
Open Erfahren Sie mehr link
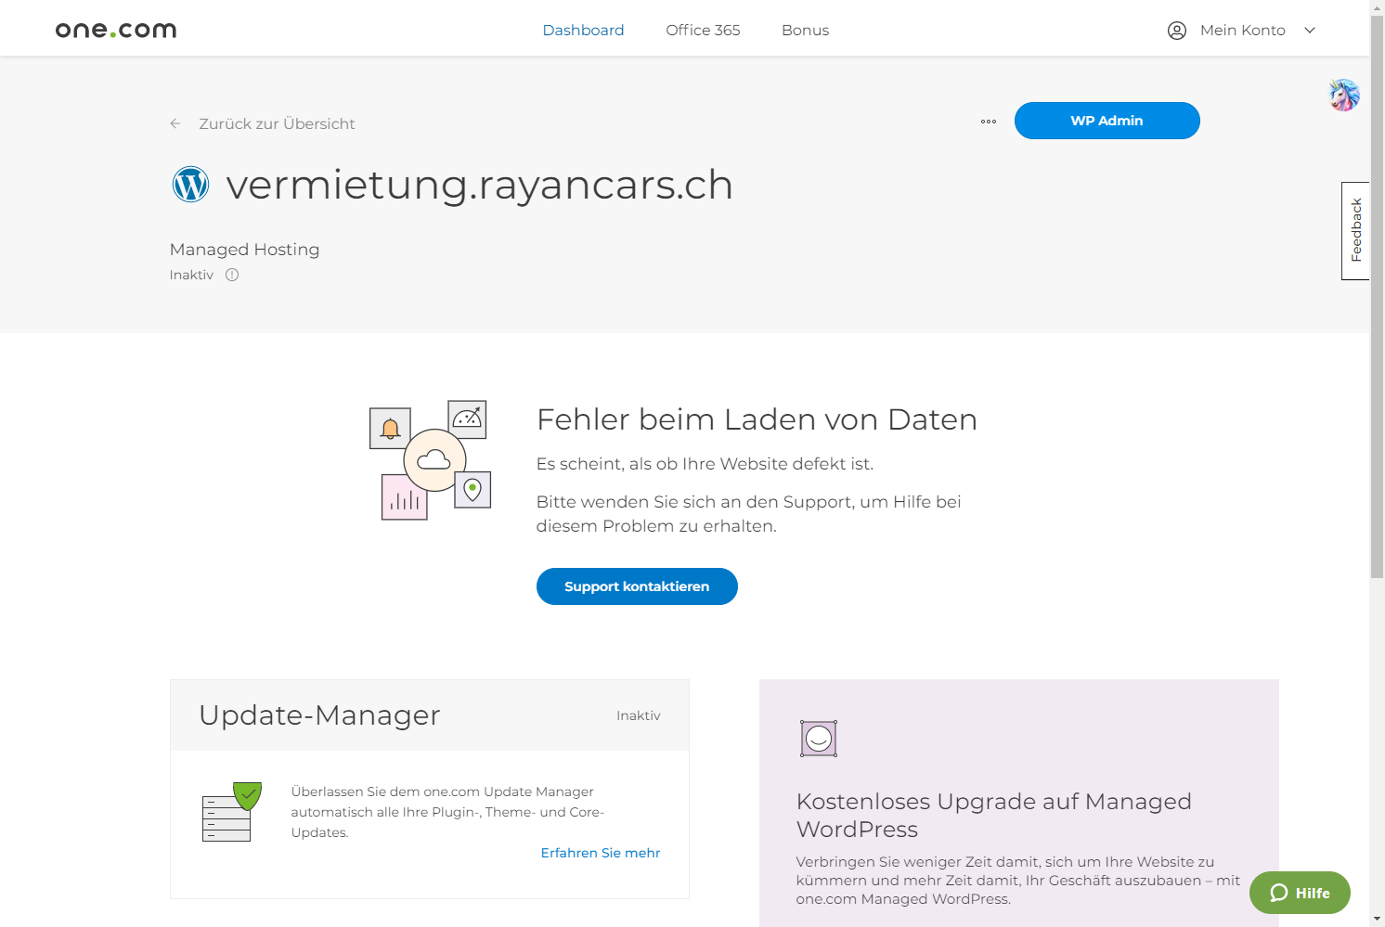(601, 853)
